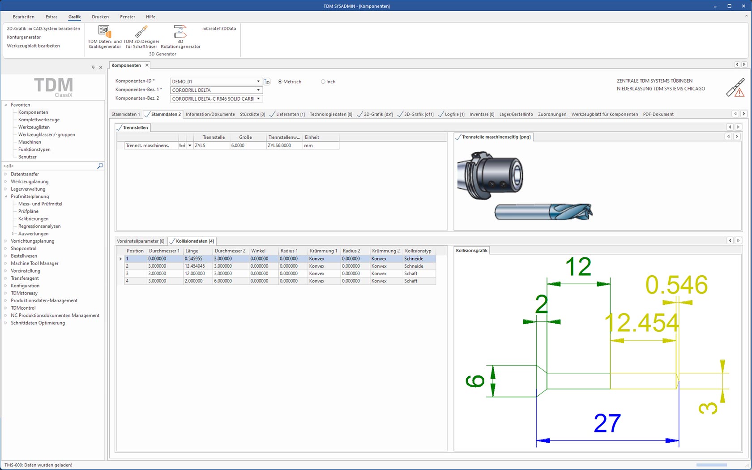Viewport: 752px width, 470px height.
Task: Open the Drucken menu
Action: pos(100,17)
